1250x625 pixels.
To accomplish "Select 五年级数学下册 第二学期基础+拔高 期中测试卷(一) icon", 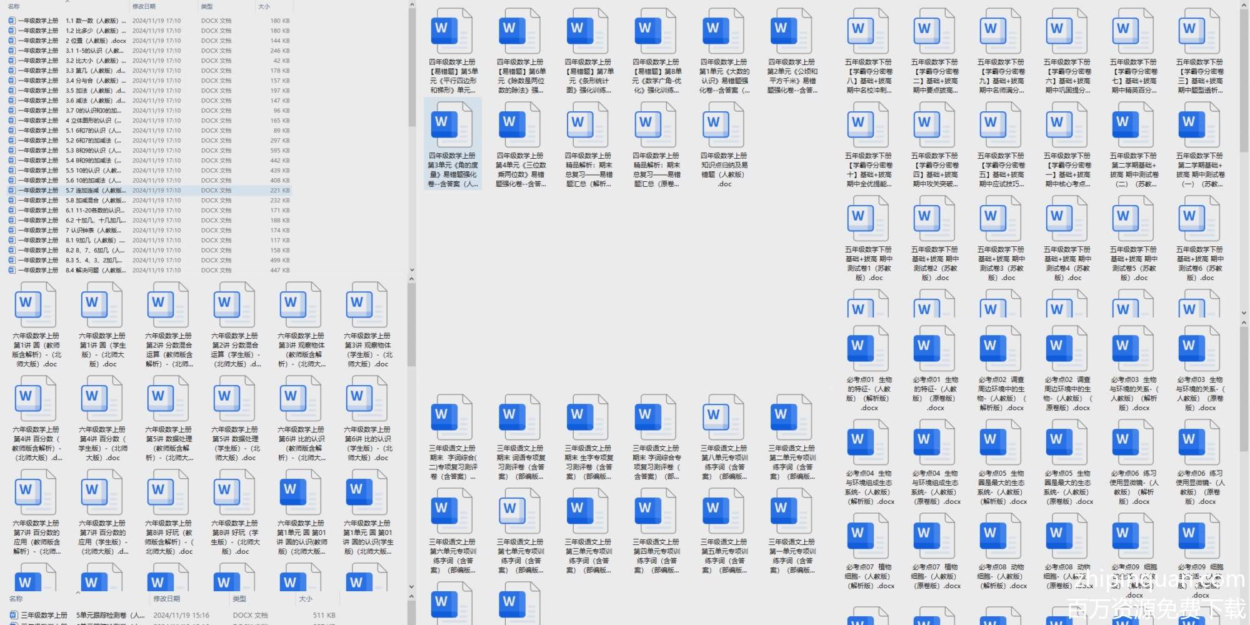I will [1199, 124].
